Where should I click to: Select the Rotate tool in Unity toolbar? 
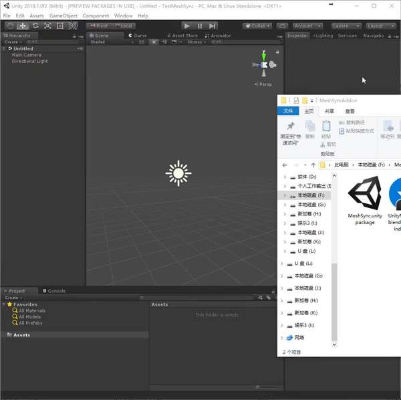point(35,26)
